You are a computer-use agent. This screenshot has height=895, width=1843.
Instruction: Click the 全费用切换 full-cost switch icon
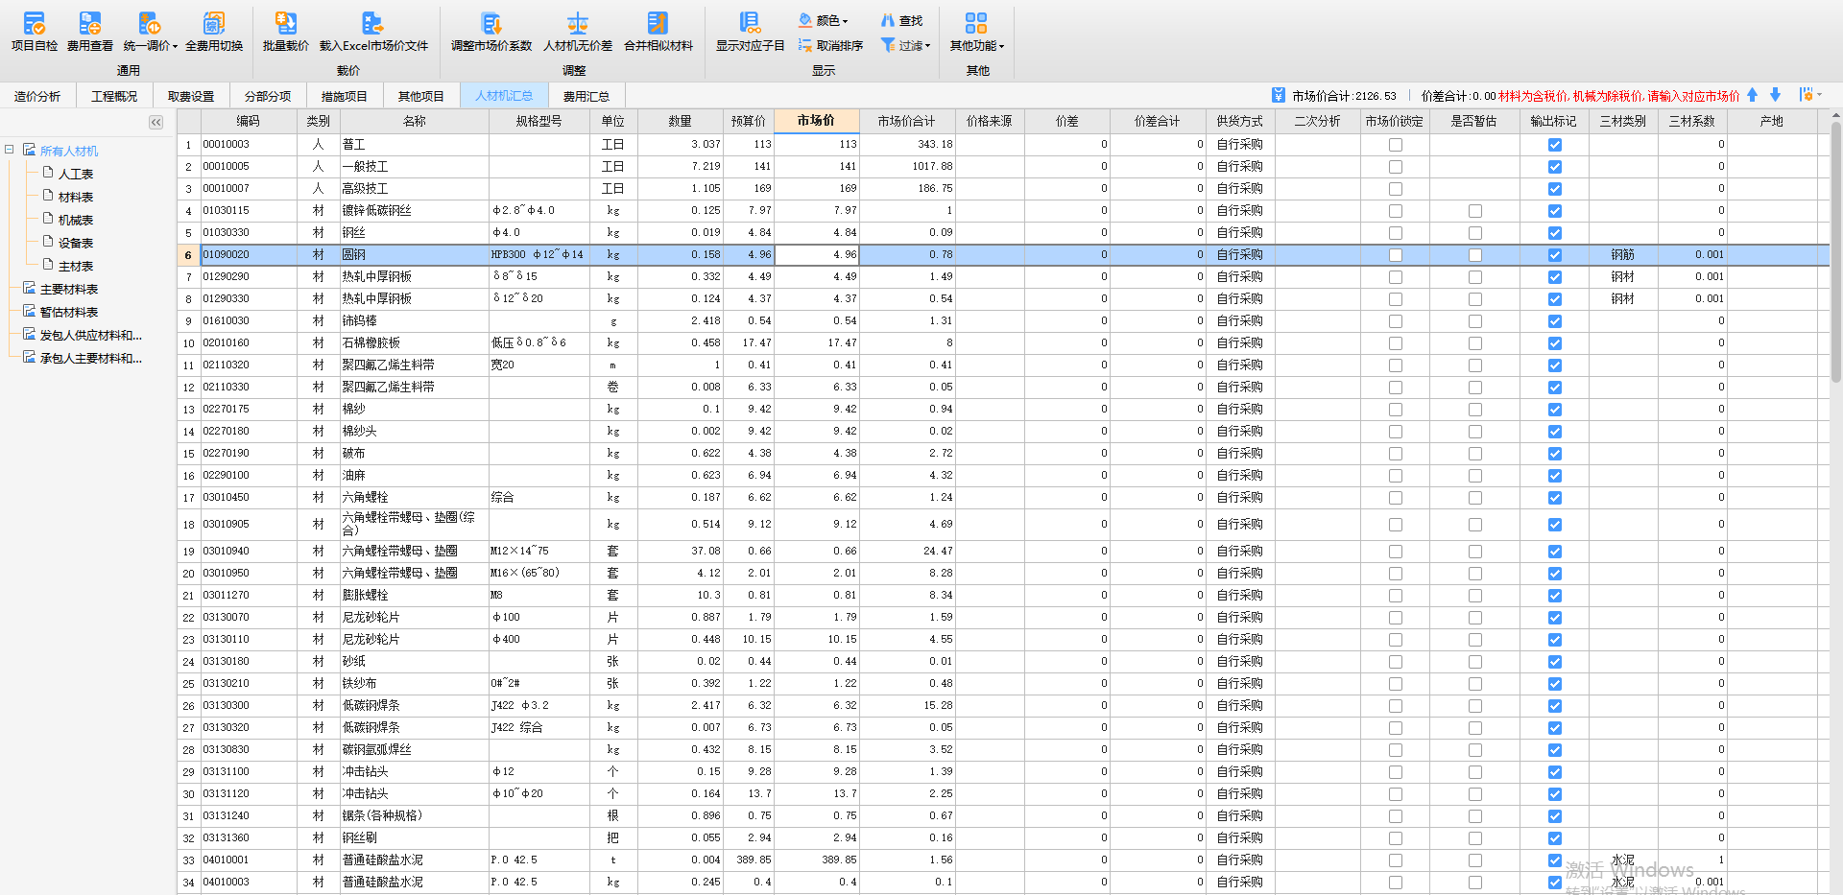[x=214, y=23]
